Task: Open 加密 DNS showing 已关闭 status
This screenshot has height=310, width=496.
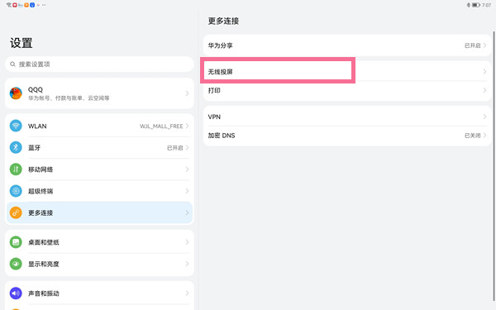Action: (347, 136)
